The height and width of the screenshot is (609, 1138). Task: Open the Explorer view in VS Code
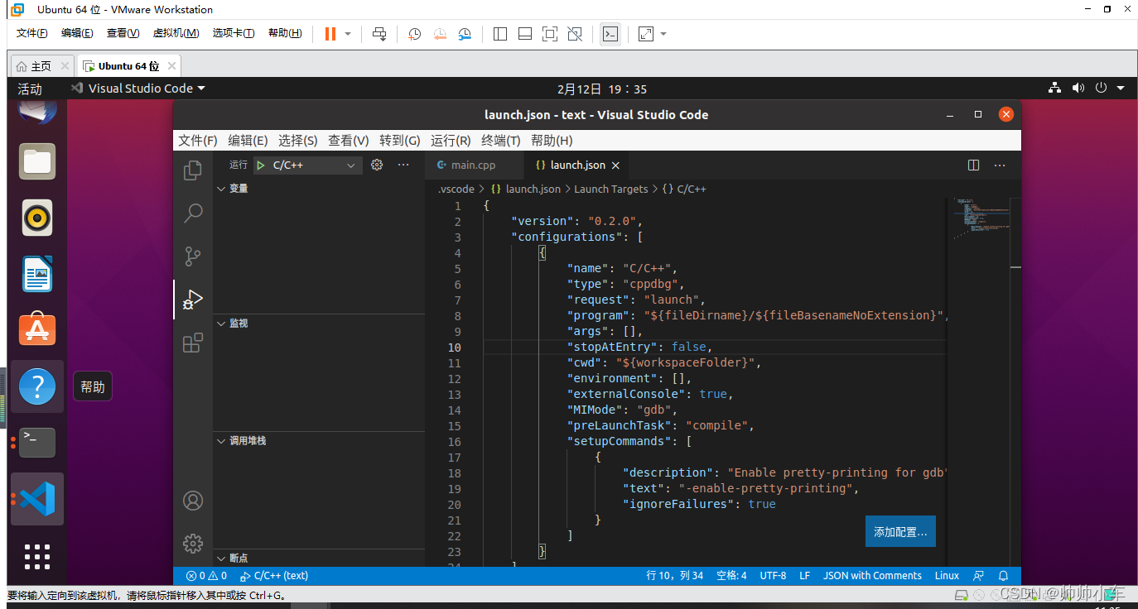tap(193, 170)
